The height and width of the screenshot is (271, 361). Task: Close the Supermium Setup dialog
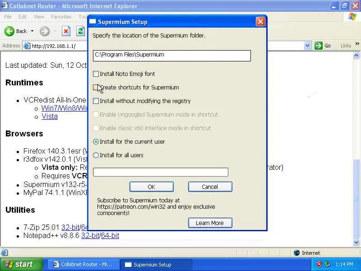coord(260,22)
